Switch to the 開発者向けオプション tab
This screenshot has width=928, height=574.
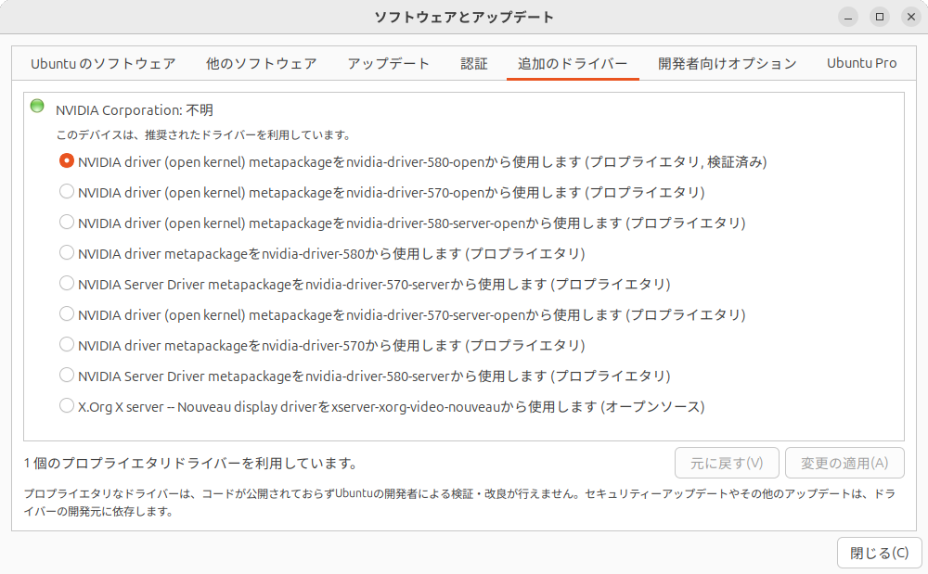[x=726, y=64]
